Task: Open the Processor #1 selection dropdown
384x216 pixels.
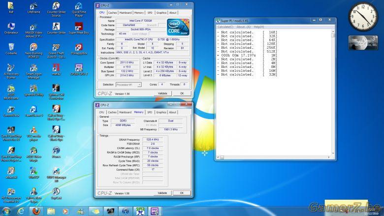Action: (128, 85)
